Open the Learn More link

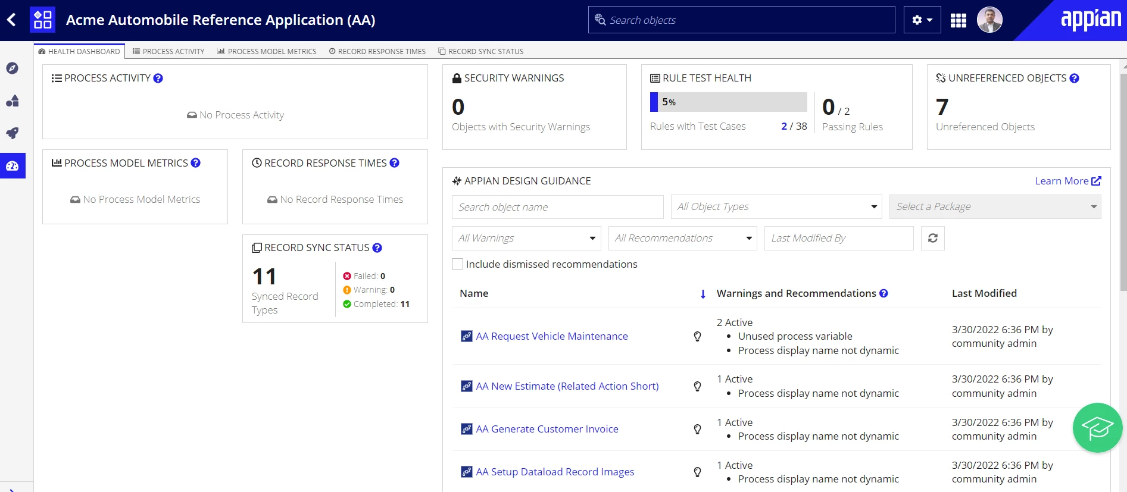1068,181
